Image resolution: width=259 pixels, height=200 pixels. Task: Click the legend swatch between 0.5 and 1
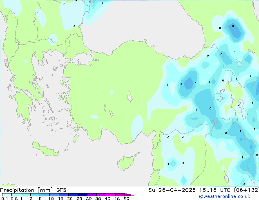pos(16,195)
